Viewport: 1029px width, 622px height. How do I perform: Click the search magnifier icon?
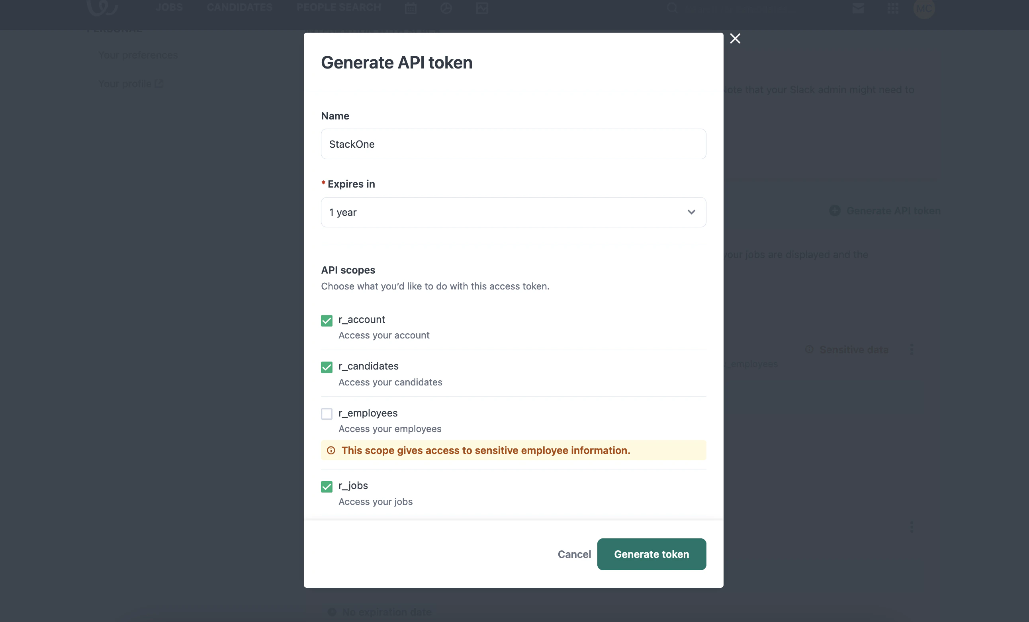coord(673,8)
